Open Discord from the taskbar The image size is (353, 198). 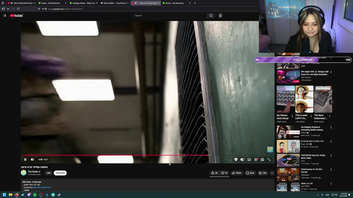(29, 195)
